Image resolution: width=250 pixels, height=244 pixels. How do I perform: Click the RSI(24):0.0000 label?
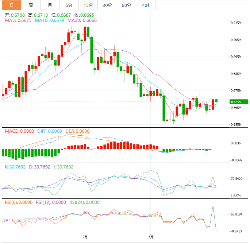pyautogui.click(x=85, y=202)
